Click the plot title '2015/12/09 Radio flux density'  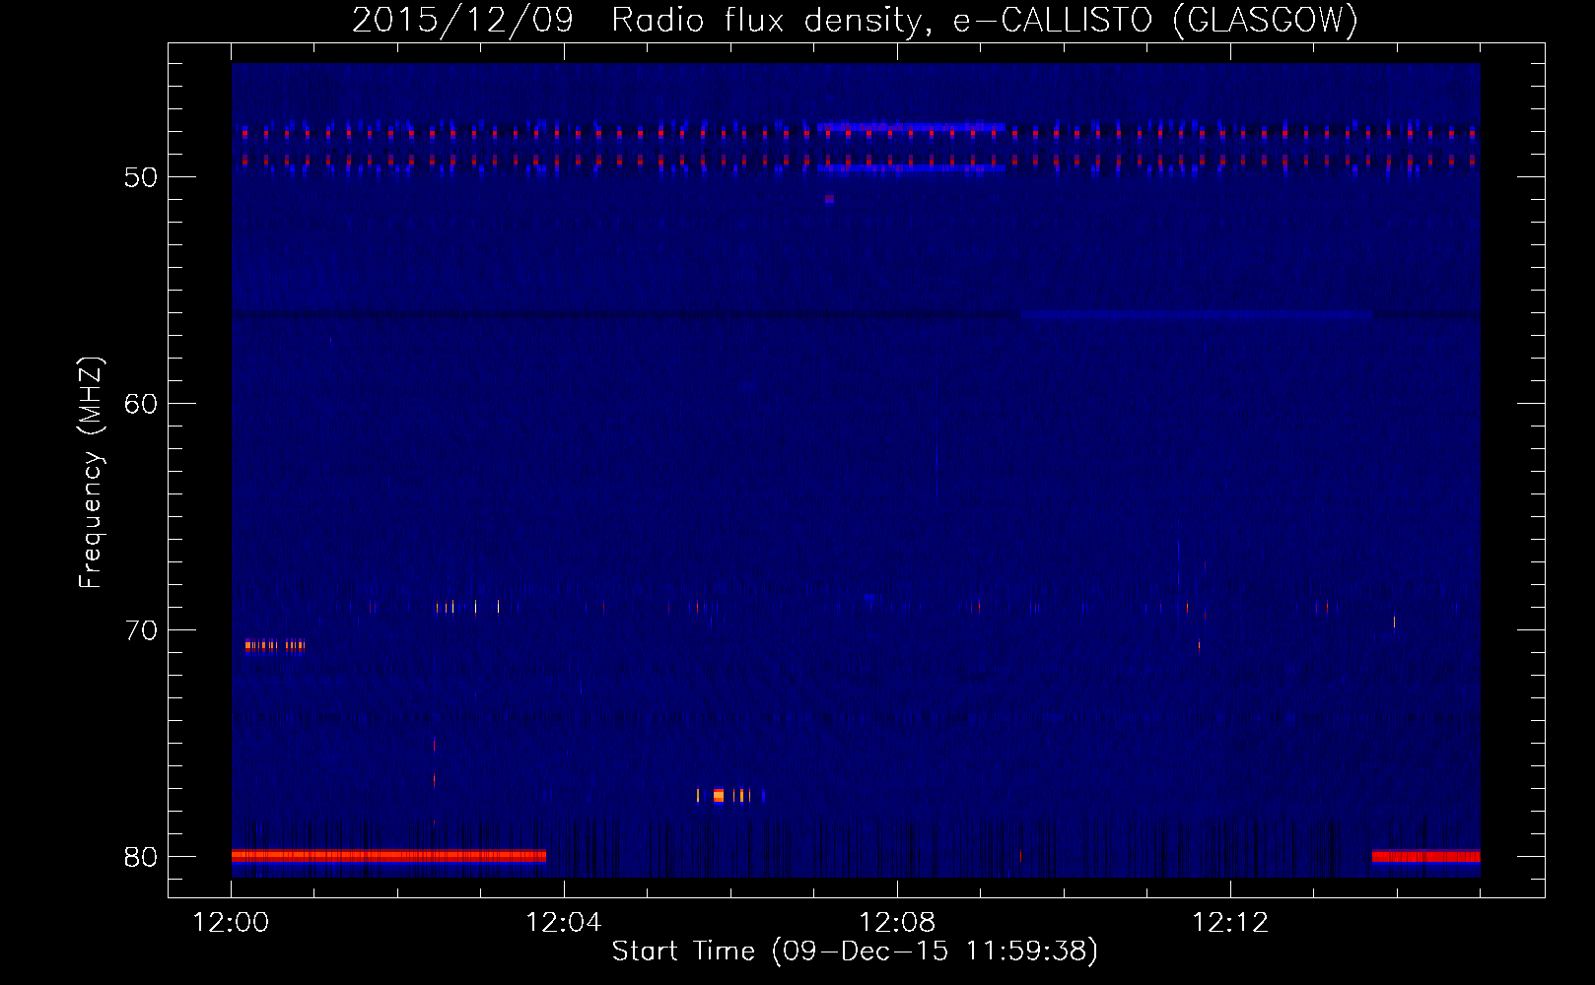click(x=644, y=20)
